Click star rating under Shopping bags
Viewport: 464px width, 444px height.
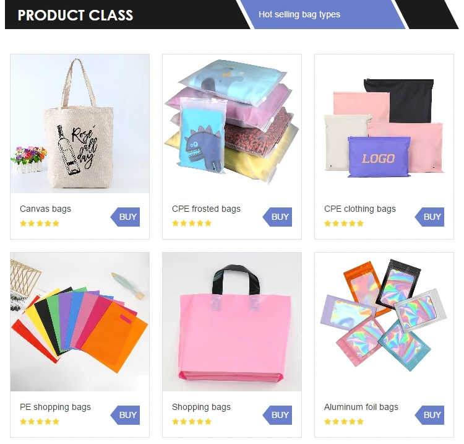192,422
